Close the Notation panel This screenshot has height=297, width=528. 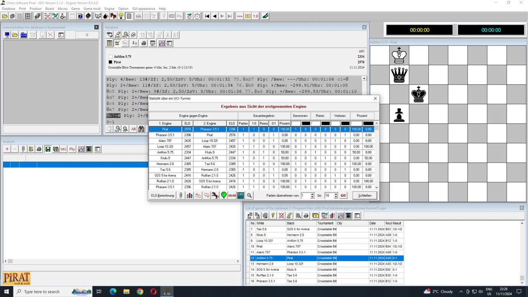tap(364, 27)
